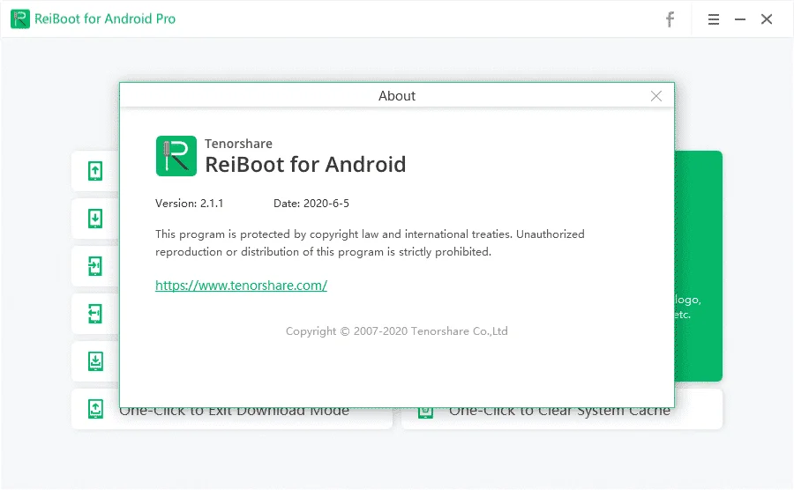The width and height of the screenshot is (794, 490).
Task: Click the phone with down arrow icon, second card
Action: click(95, 219)
